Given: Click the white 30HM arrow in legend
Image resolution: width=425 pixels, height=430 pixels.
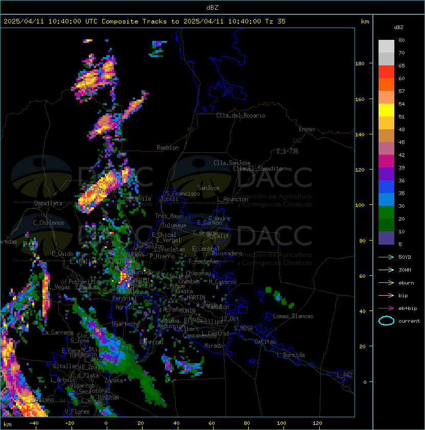Looking at the screenshot, I should point(386,270).
